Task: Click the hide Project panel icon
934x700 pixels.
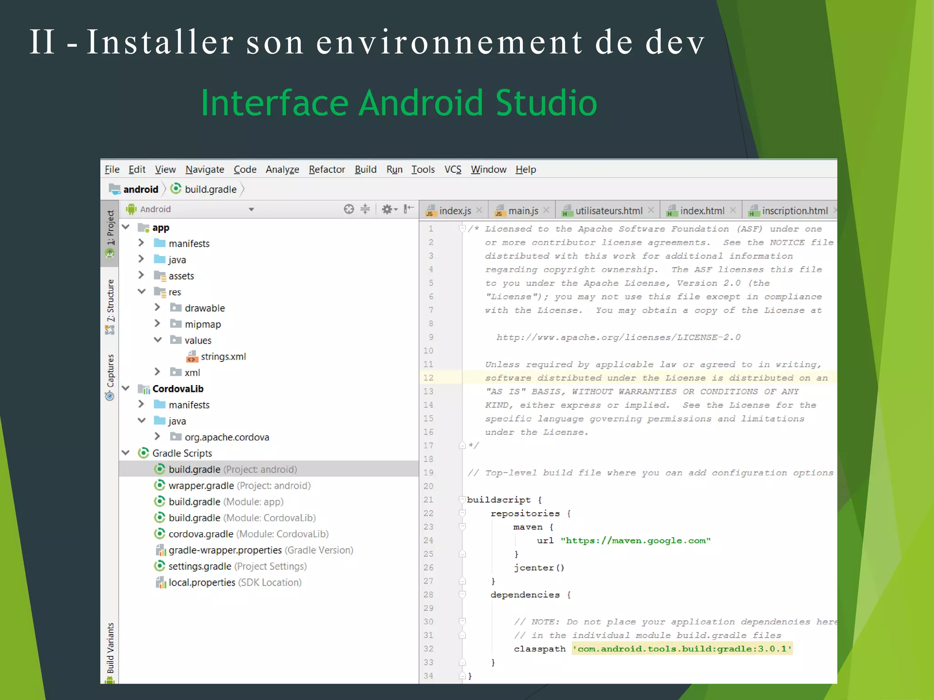Action: (409, 209)
